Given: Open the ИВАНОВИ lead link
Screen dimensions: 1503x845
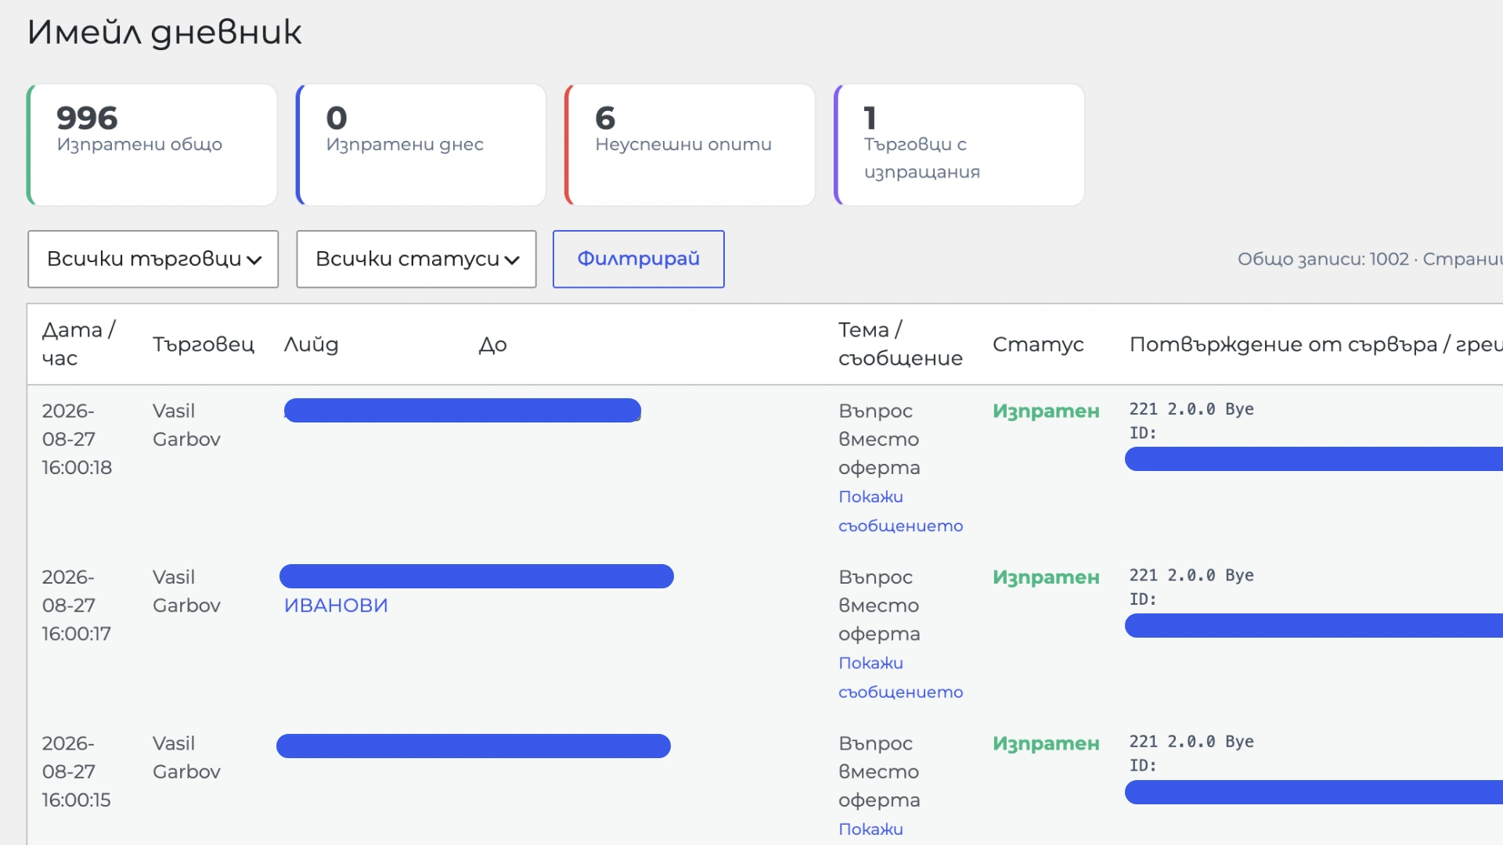Looking at the screenshot, I should [336, 606].
